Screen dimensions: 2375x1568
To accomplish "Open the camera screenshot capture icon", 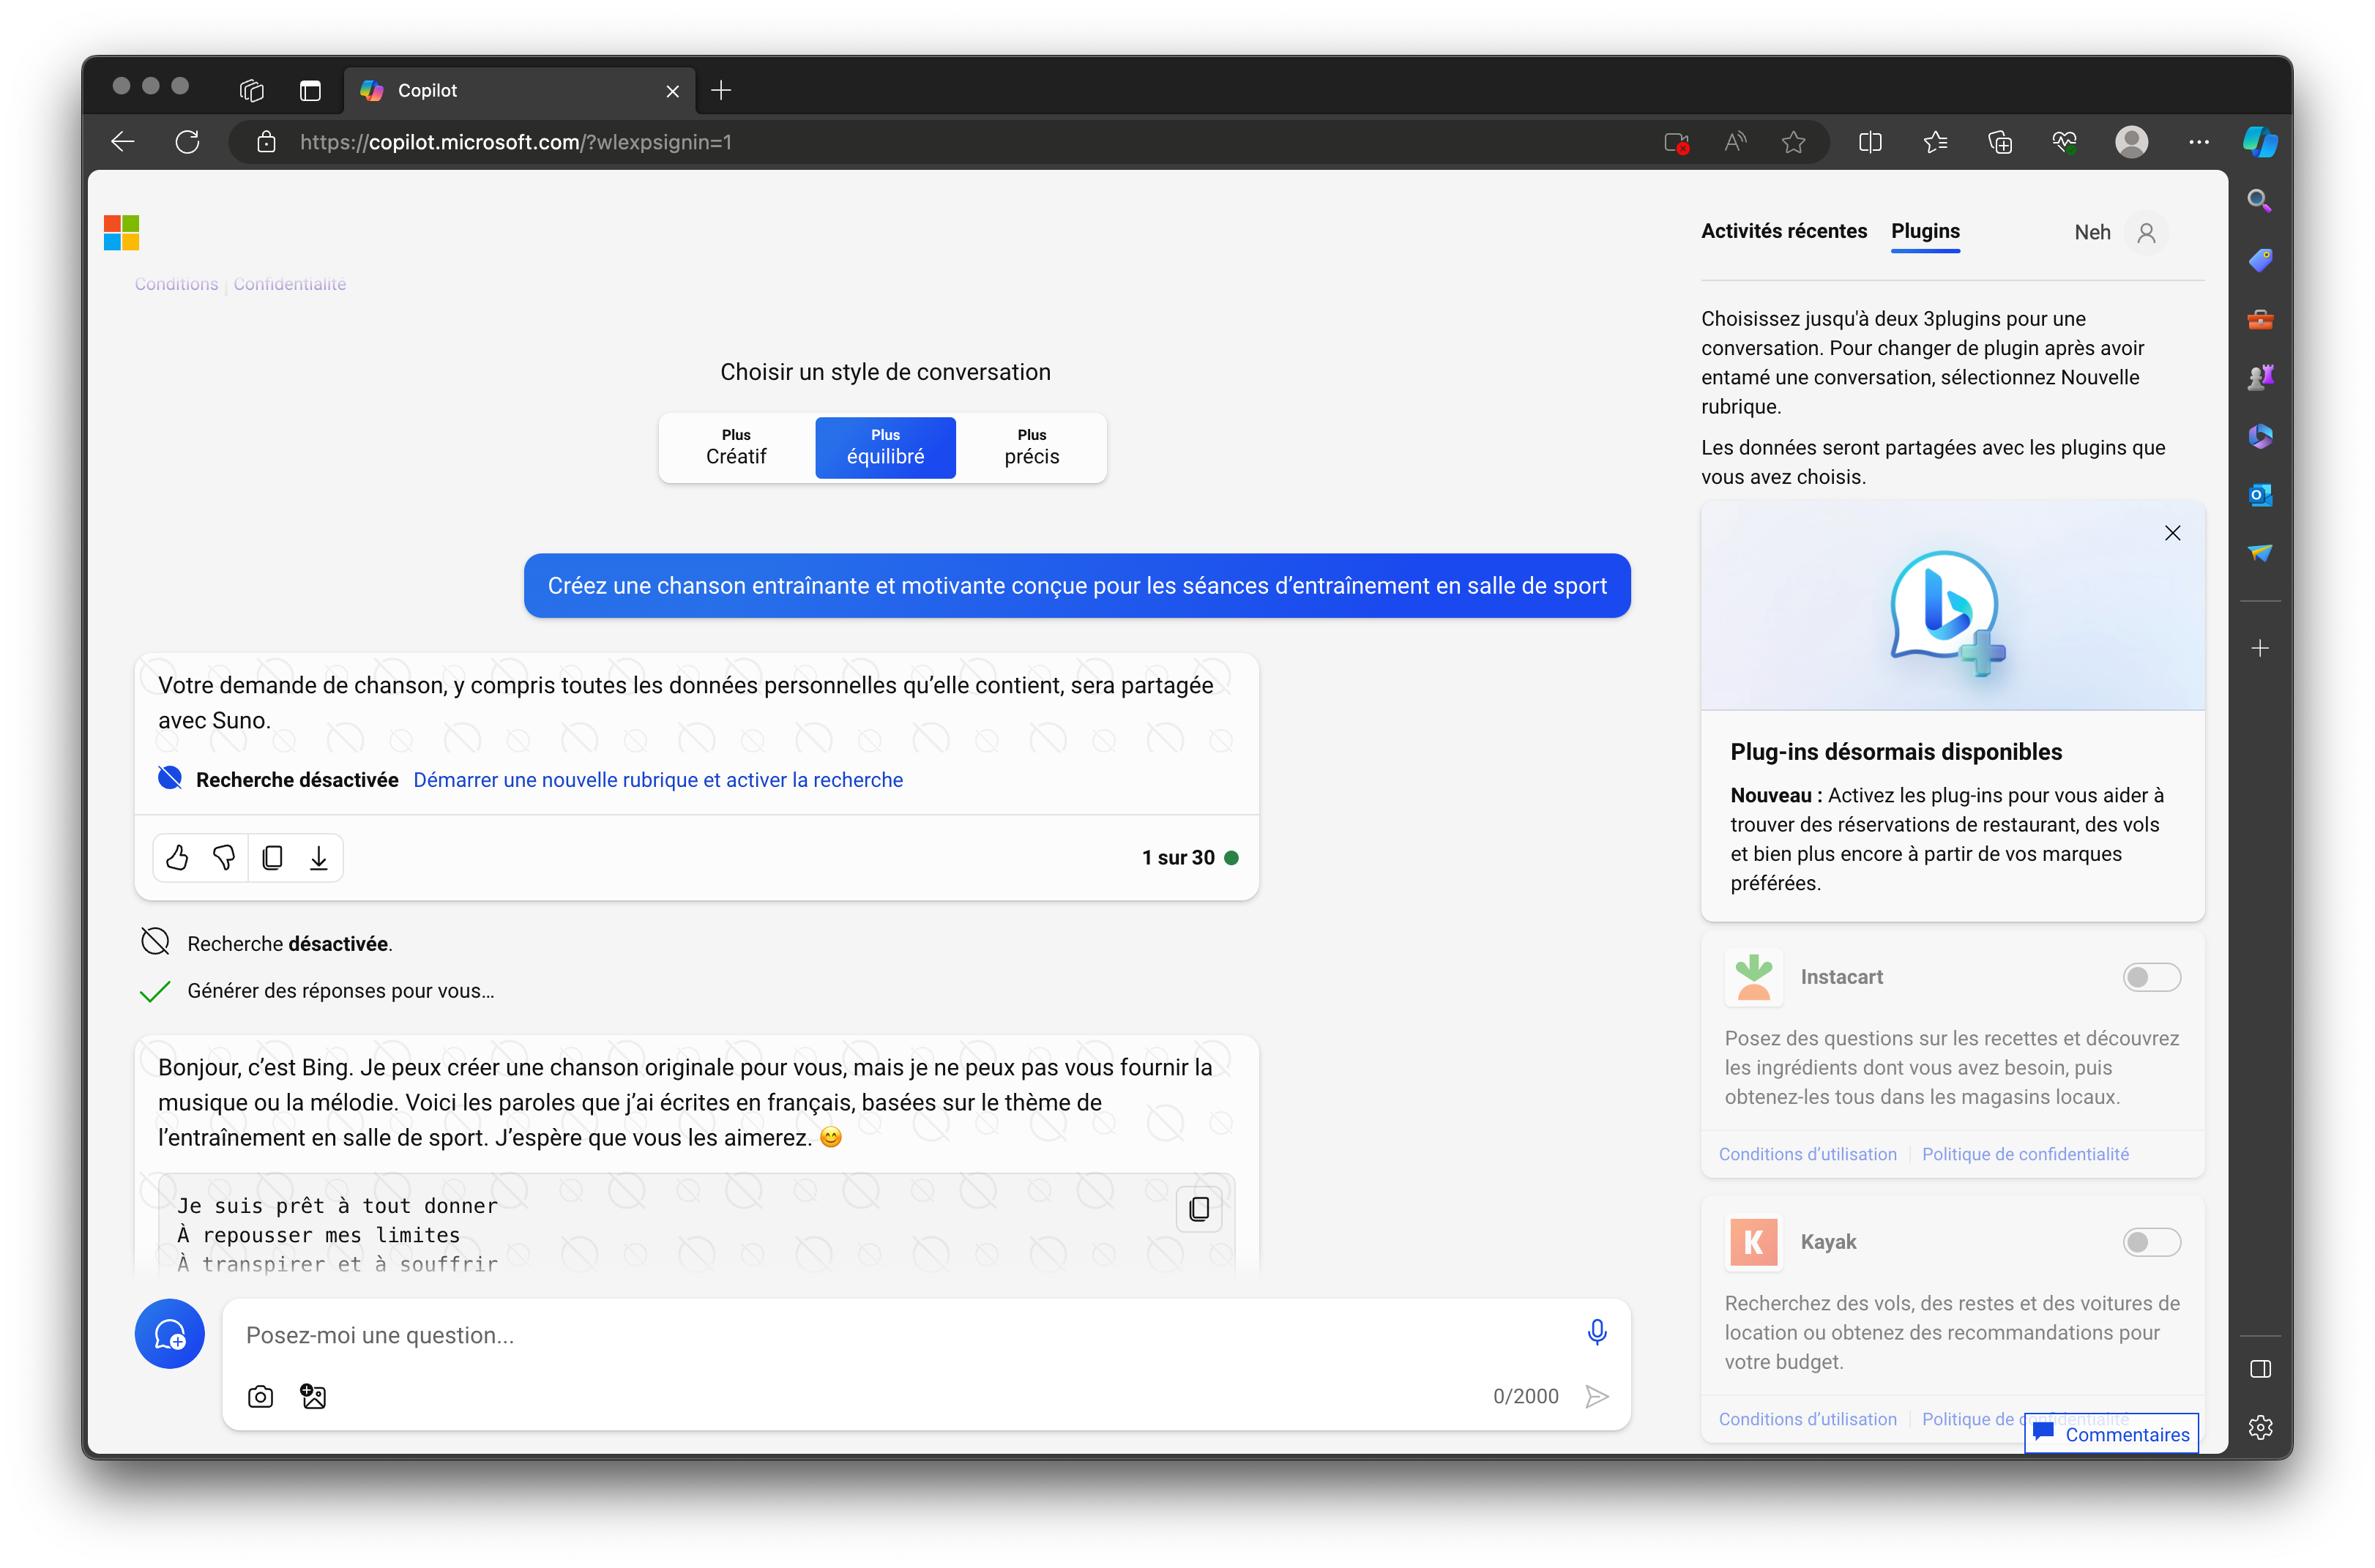I will [261, 1396].
